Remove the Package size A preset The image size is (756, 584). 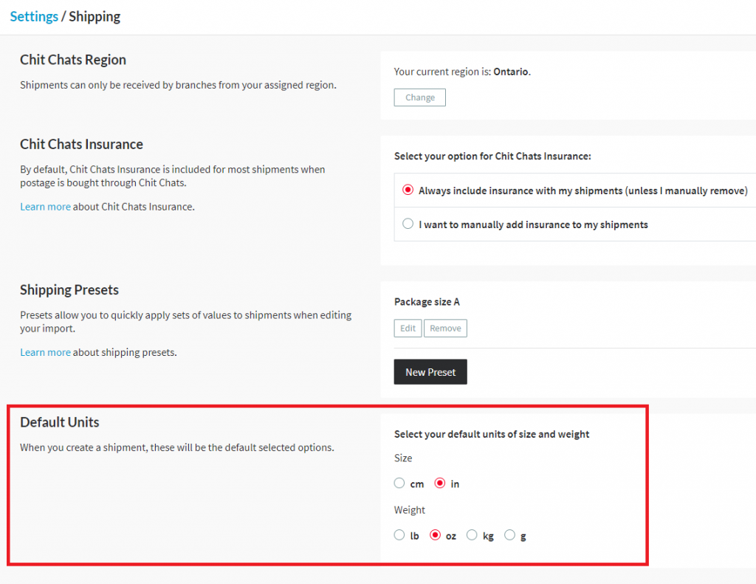[445, 329]
